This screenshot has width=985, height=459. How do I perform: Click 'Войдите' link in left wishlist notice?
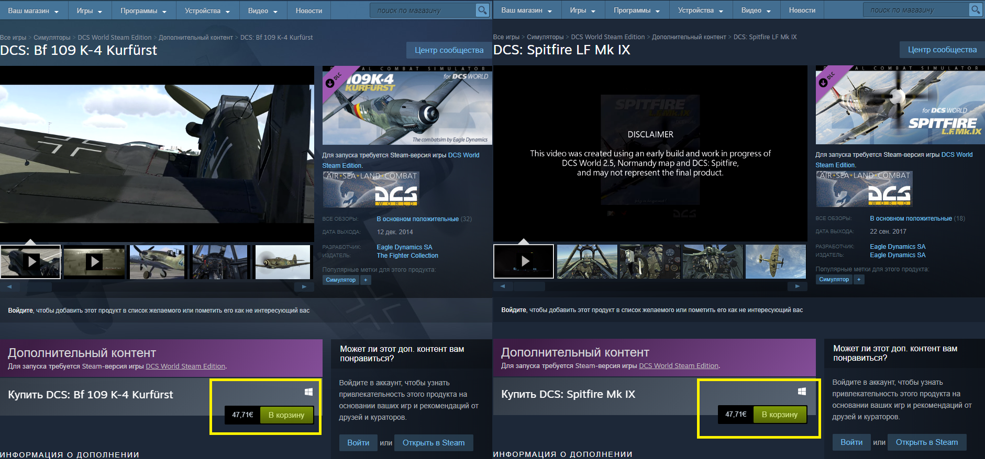click(x=20, y=311)
